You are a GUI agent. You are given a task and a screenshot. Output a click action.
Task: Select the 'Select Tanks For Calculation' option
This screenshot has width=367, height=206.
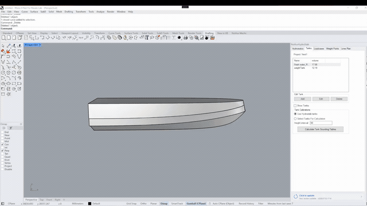point(295,118)
